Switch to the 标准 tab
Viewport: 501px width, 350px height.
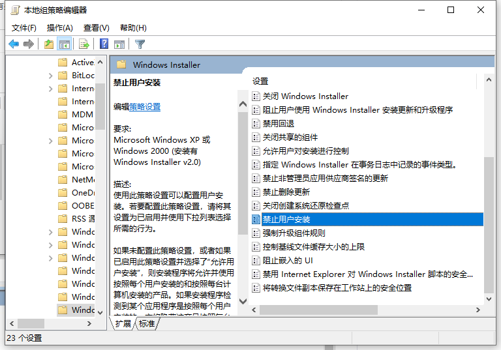click(147, 324)
